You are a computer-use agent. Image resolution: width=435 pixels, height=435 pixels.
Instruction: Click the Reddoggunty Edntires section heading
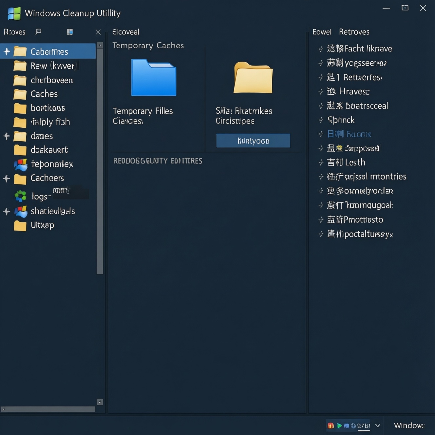pyautogui.click(x=158, y=161)
